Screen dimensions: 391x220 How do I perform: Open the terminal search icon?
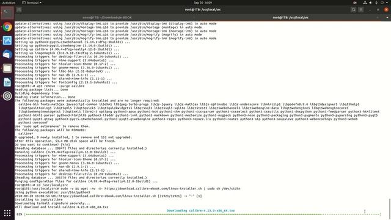(x=353, y=10)
